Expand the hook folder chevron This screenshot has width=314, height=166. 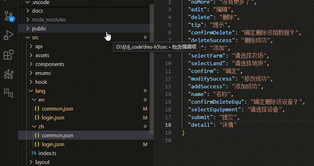(x=31, y=82)
